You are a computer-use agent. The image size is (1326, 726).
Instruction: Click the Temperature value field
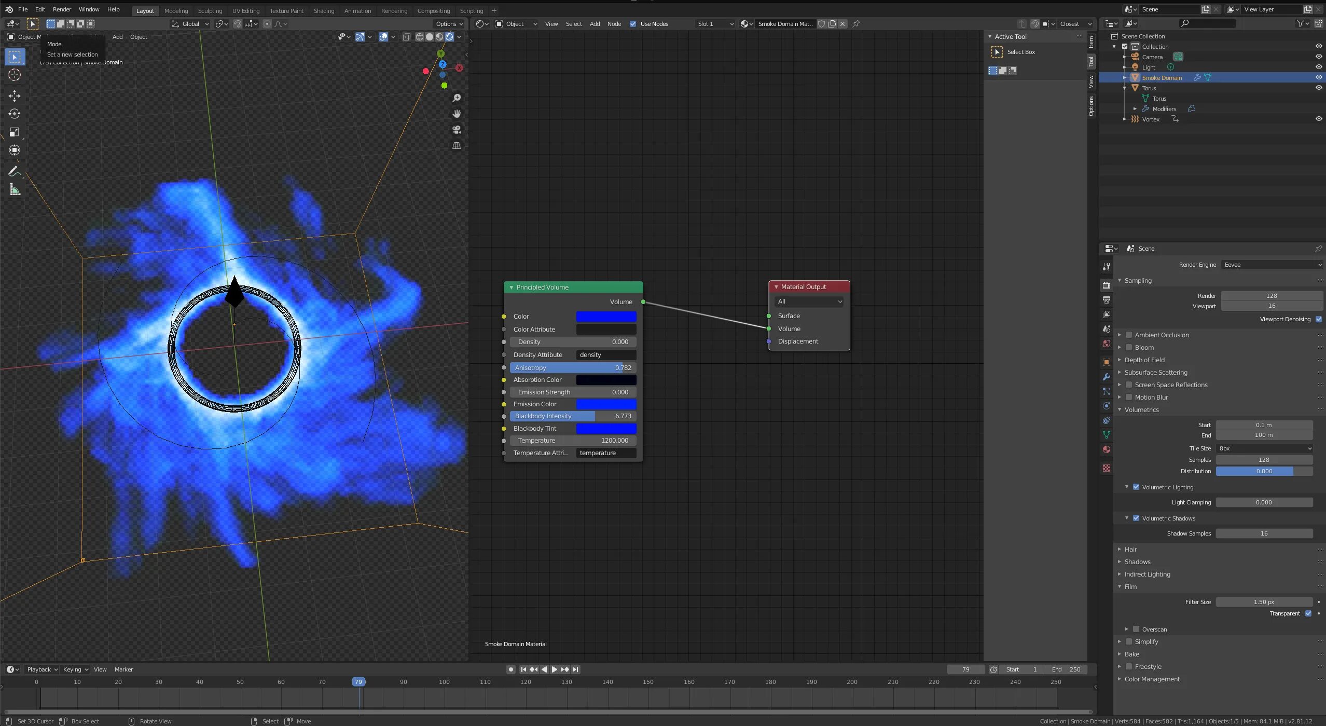click(x=573, y=440)
